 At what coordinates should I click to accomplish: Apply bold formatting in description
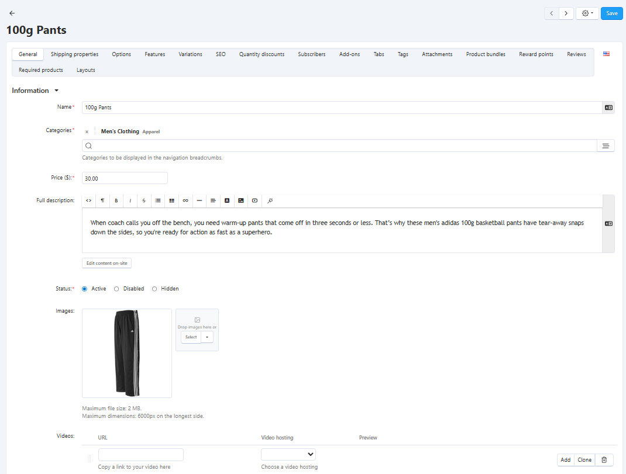click(116, 200)
